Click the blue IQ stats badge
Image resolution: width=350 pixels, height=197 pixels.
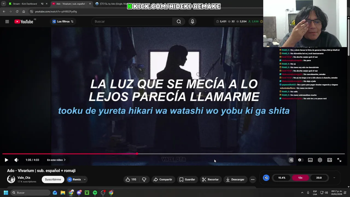click(266, 178)
